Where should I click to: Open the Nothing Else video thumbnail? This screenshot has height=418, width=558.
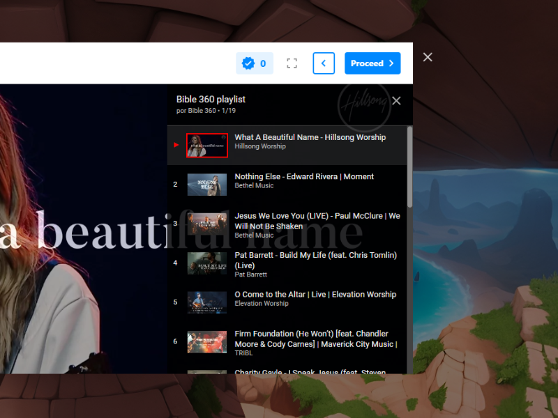tap(206, 184)
